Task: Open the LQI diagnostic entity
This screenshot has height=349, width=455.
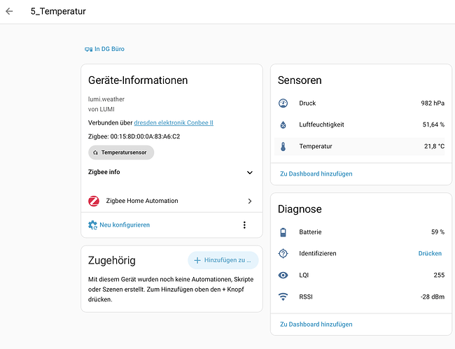Action: tap(361, 275)
